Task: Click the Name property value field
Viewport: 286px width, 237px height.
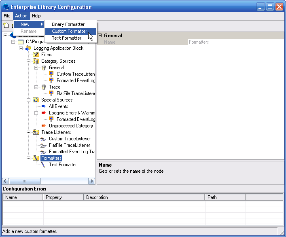Action: [x=235, y=42]
